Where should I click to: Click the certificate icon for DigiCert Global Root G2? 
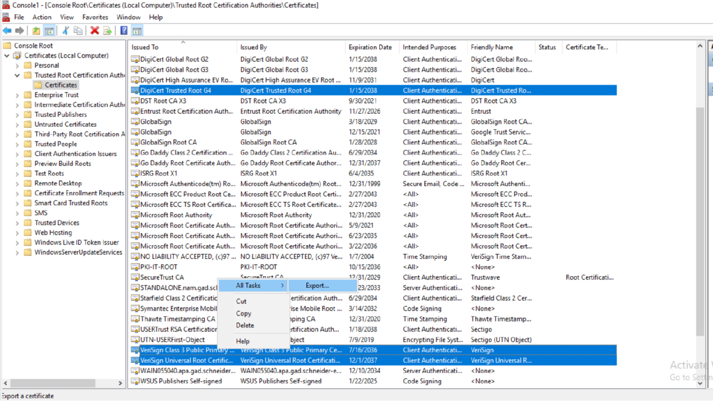[135, 59]
